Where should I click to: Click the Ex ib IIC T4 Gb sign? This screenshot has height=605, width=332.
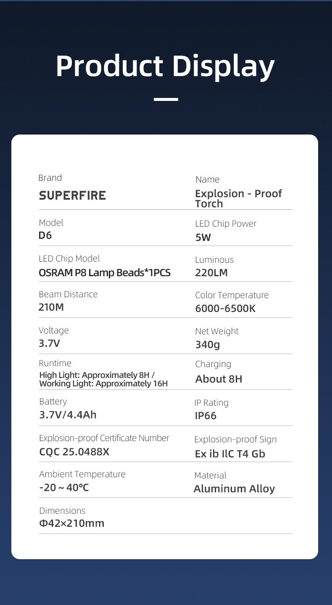coord(230,454)
